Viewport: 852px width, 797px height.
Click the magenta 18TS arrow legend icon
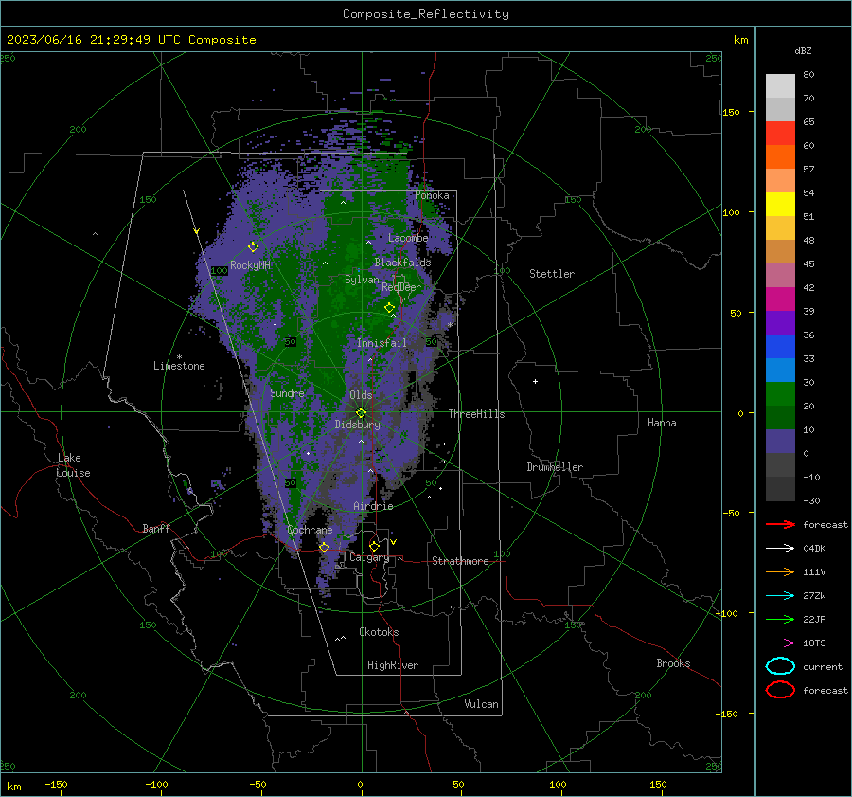(x=780, y=643)
